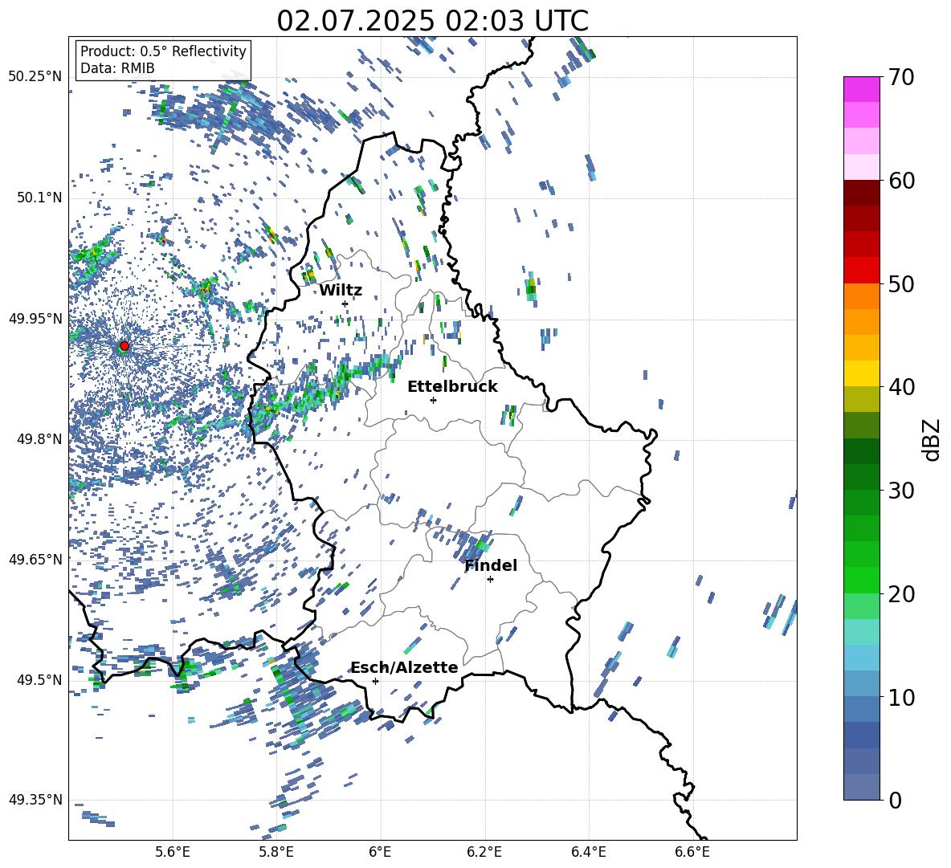Click the plus marker below Esch/Alzette

(375, 681)
